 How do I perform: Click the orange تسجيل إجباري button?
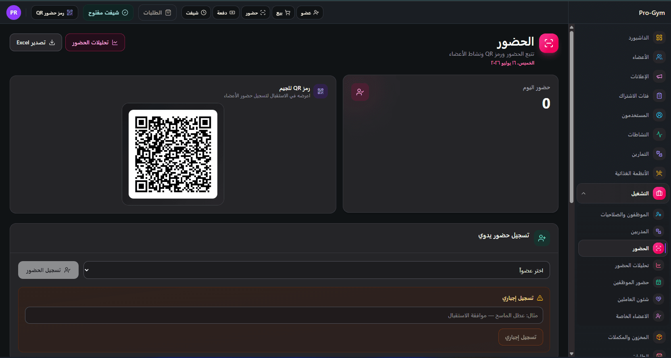pyautogui.click(x=521, y=337)
